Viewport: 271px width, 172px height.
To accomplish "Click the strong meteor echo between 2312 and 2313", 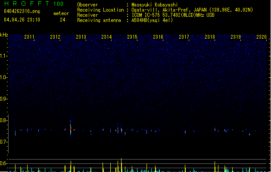I will 71,129.
